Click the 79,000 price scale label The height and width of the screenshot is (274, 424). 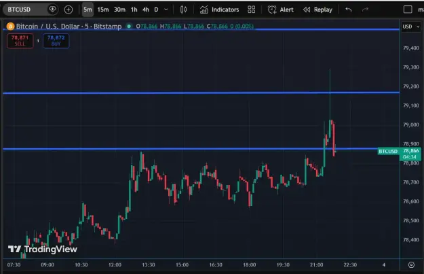click(x=410, y=125)
